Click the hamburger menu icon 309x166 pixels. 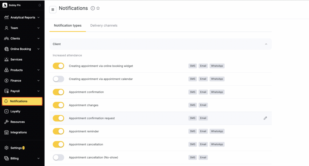[53, 10]
